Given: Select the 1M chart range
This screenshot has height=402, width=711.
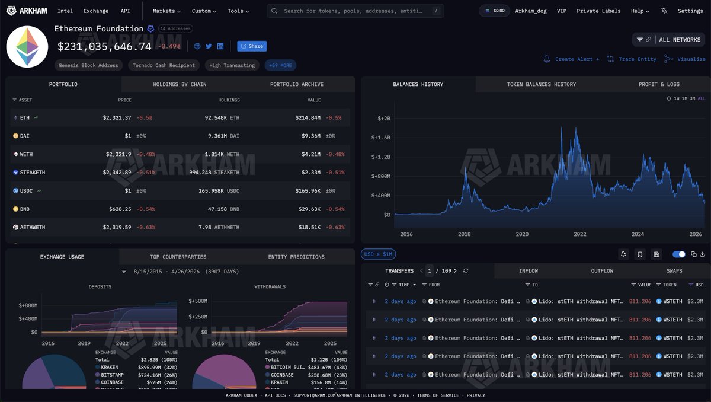Looking at the screenshot, I should coord(684,98).
